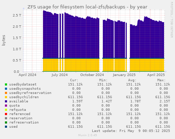Viewport: 175px width, 139px height.
Task: Click used max value 611.15G
Action: [163, 127]
